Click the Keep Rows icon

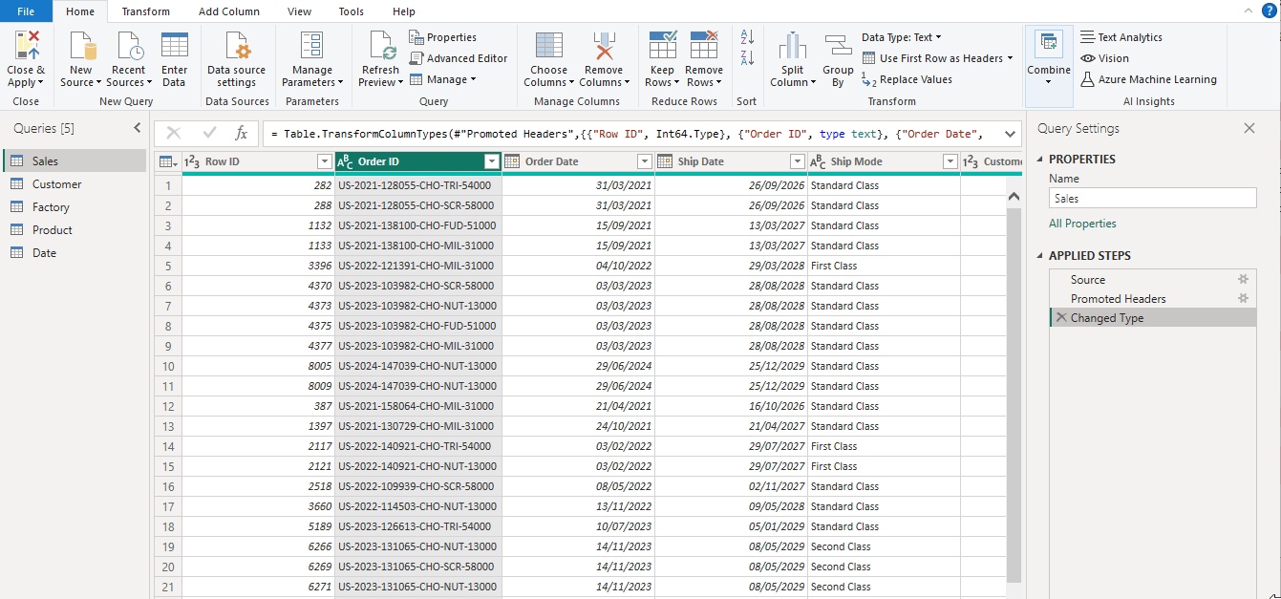[662, 45]
